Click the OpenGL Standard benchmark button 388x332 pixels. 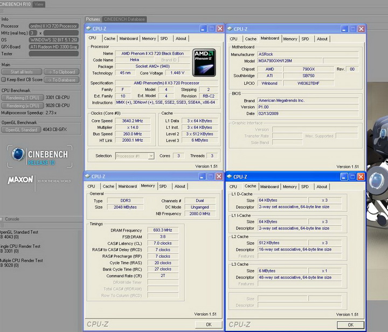pyautogui.click(x=22, y=130)
